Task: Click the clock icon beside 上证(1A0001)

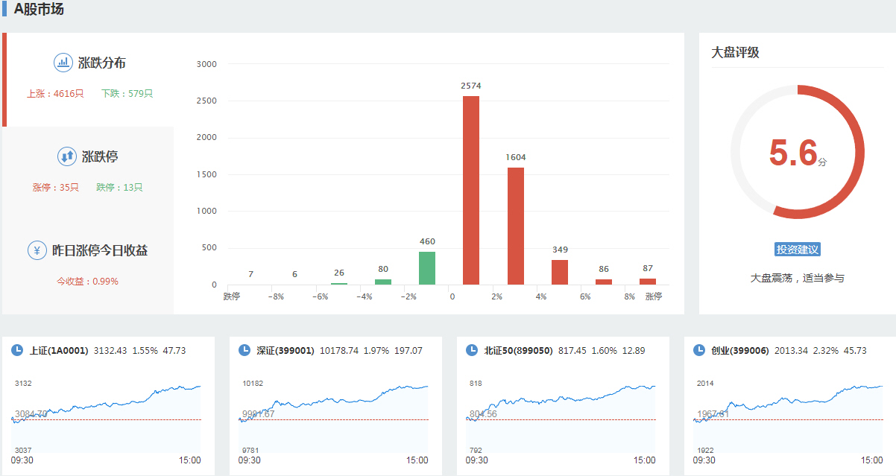Action: [17, 350]
